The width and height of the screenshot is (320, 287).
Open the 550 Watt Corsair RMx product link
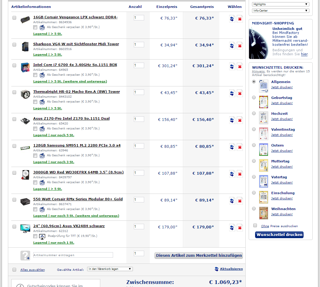pyautogui.click(x=78, y=199)
